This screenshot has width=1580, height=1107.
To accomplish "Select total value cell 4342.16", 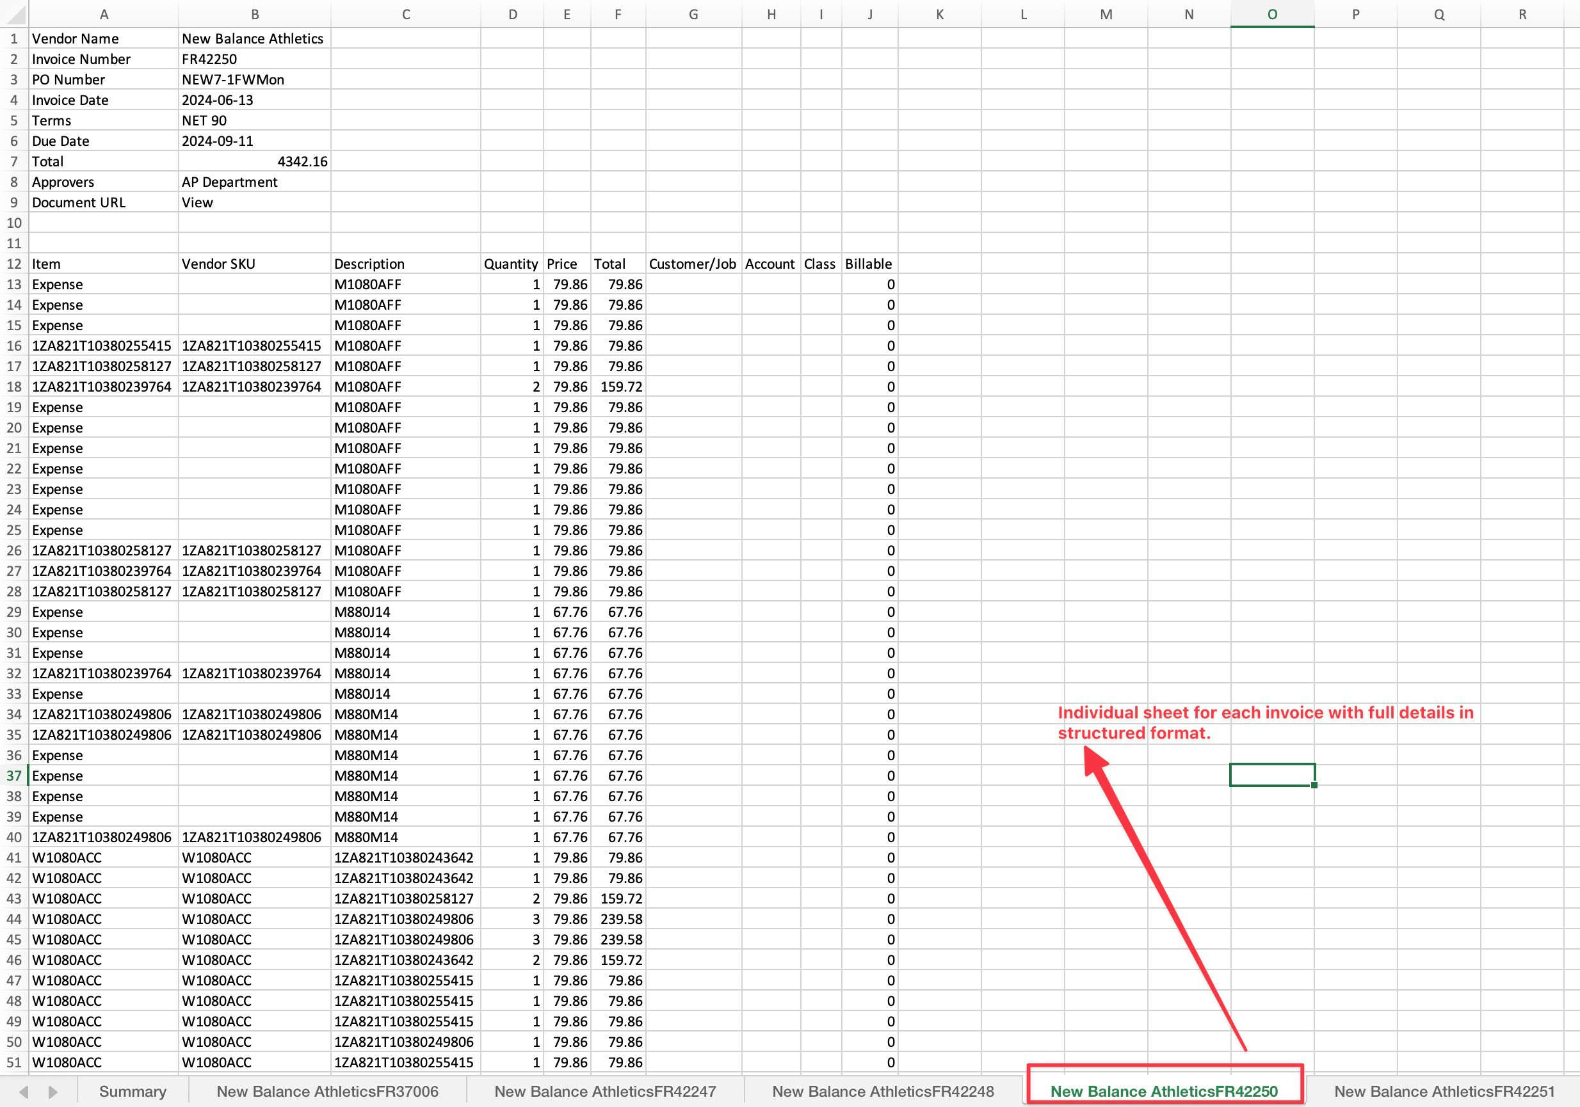I will coord(255,162).
